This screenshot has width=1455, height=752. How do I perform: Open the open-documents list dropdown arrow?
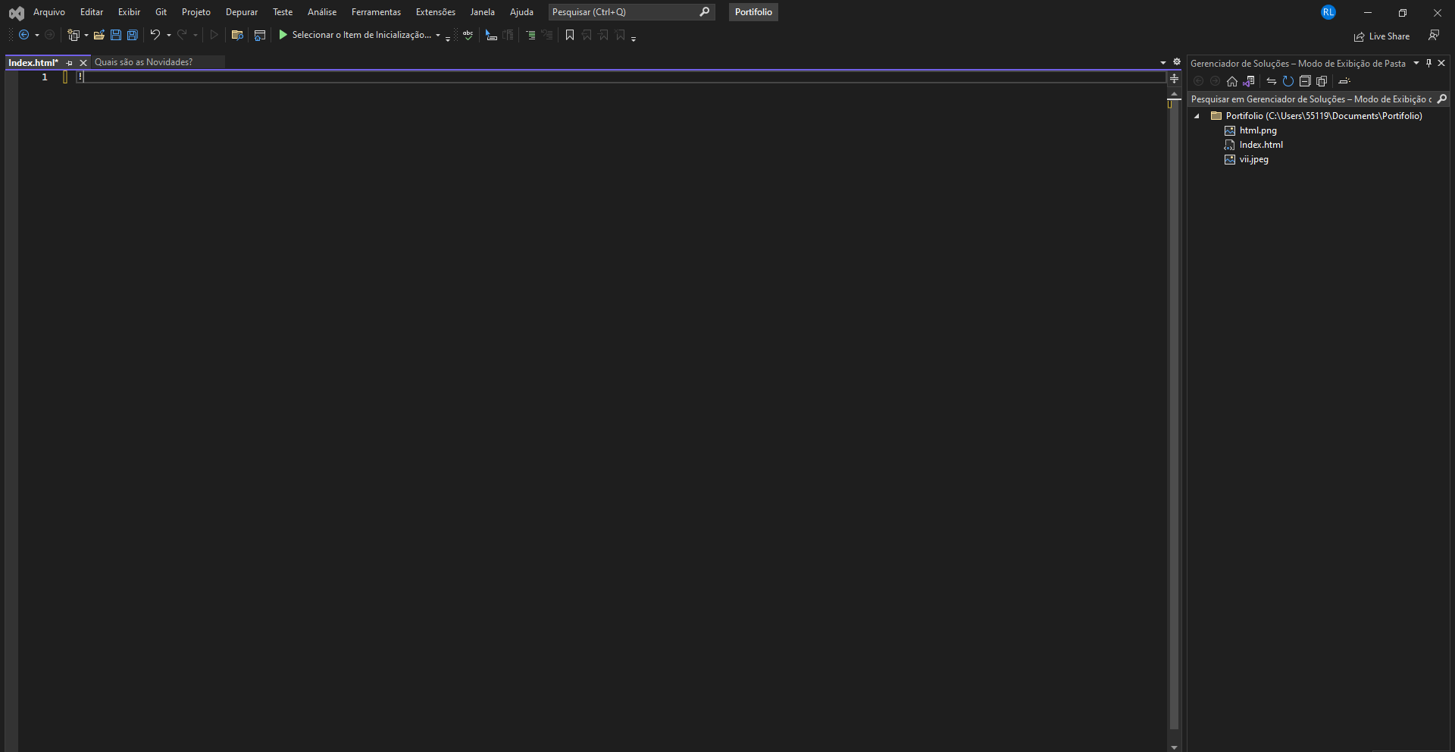(x=1163, y=63)
